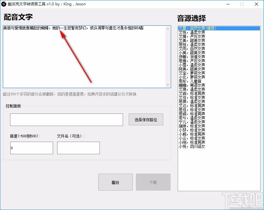Pick the 艾佳，标准女声 voice

(x=219, y=97)
